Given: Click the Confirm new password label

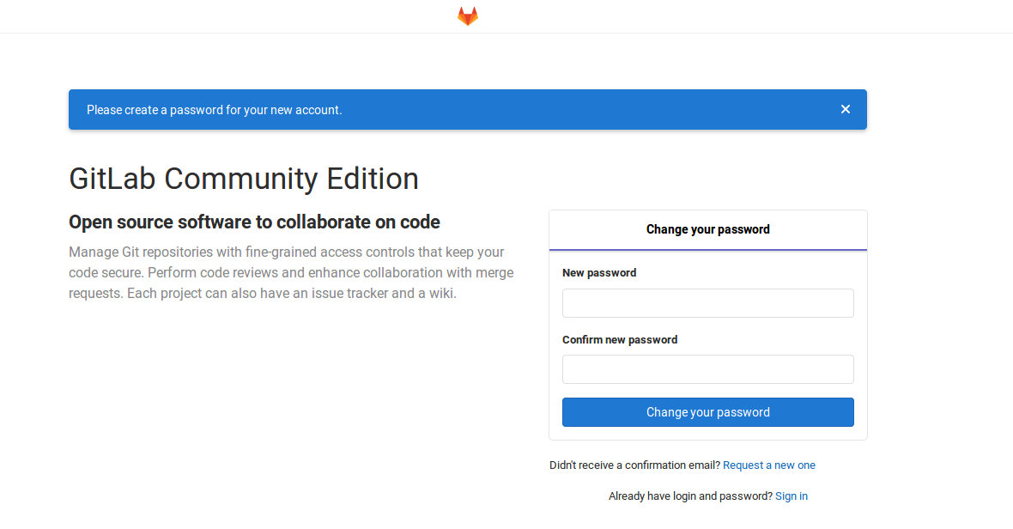Looking at the screenshot, I should tap(620, 340).
